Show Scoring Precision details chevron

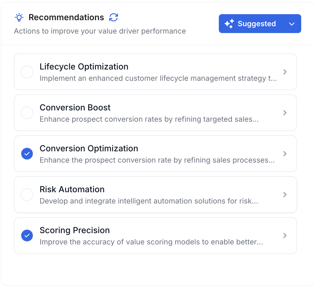coord(285,236)
